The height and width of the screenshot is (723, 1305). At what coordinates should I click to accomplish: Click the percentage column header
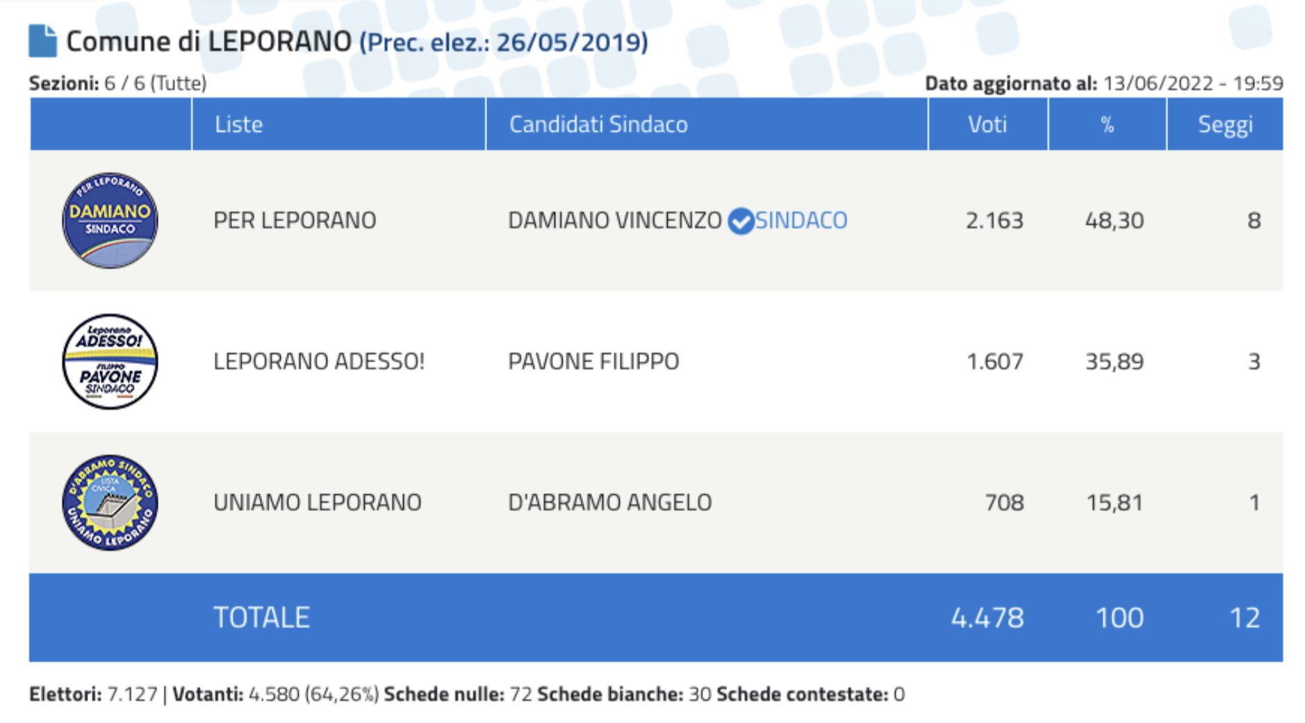pyautogui.click(x=1107, y=124)
